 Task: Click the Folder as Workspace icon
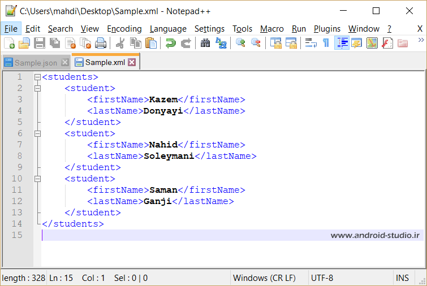click(403, 44)
